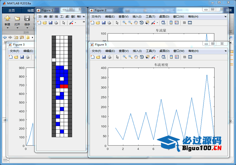The height and width of the screenshot is (165, 236).
Task: Show plot tools and dock Figure 5
Action: tap(190, 57)
